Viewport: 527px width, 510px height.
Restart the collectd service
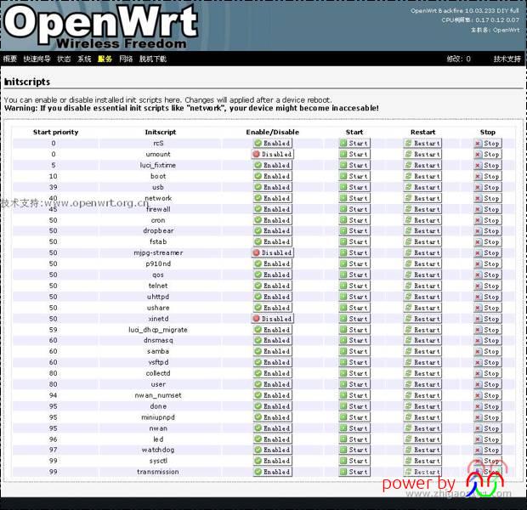pos(422,373)
